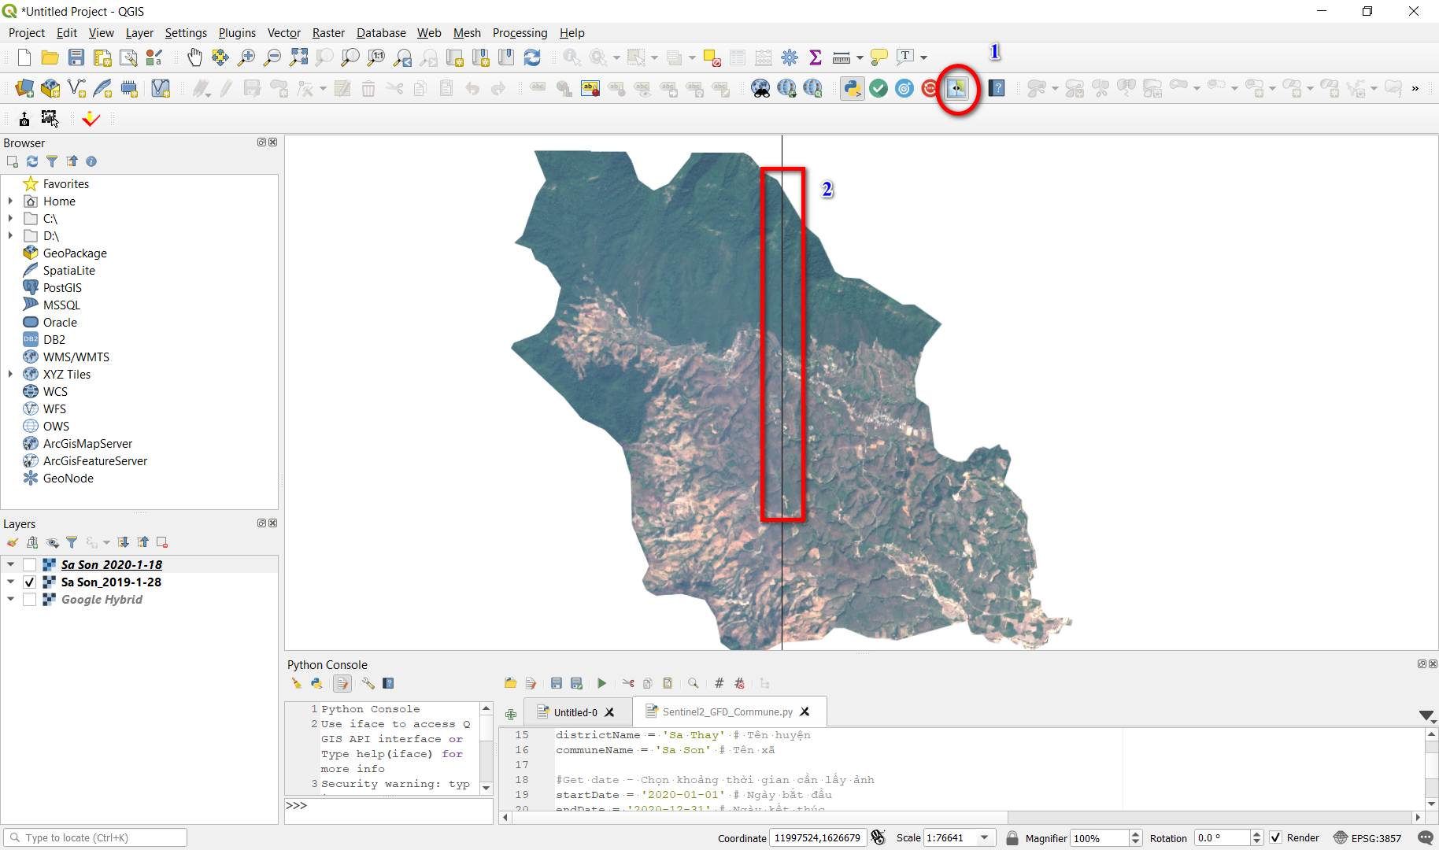Refresh the Browser panel

pyautogui.click(x=32, y=161)
